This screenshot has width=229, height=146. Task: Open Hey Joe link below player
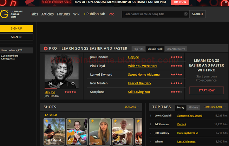[50, 92]
